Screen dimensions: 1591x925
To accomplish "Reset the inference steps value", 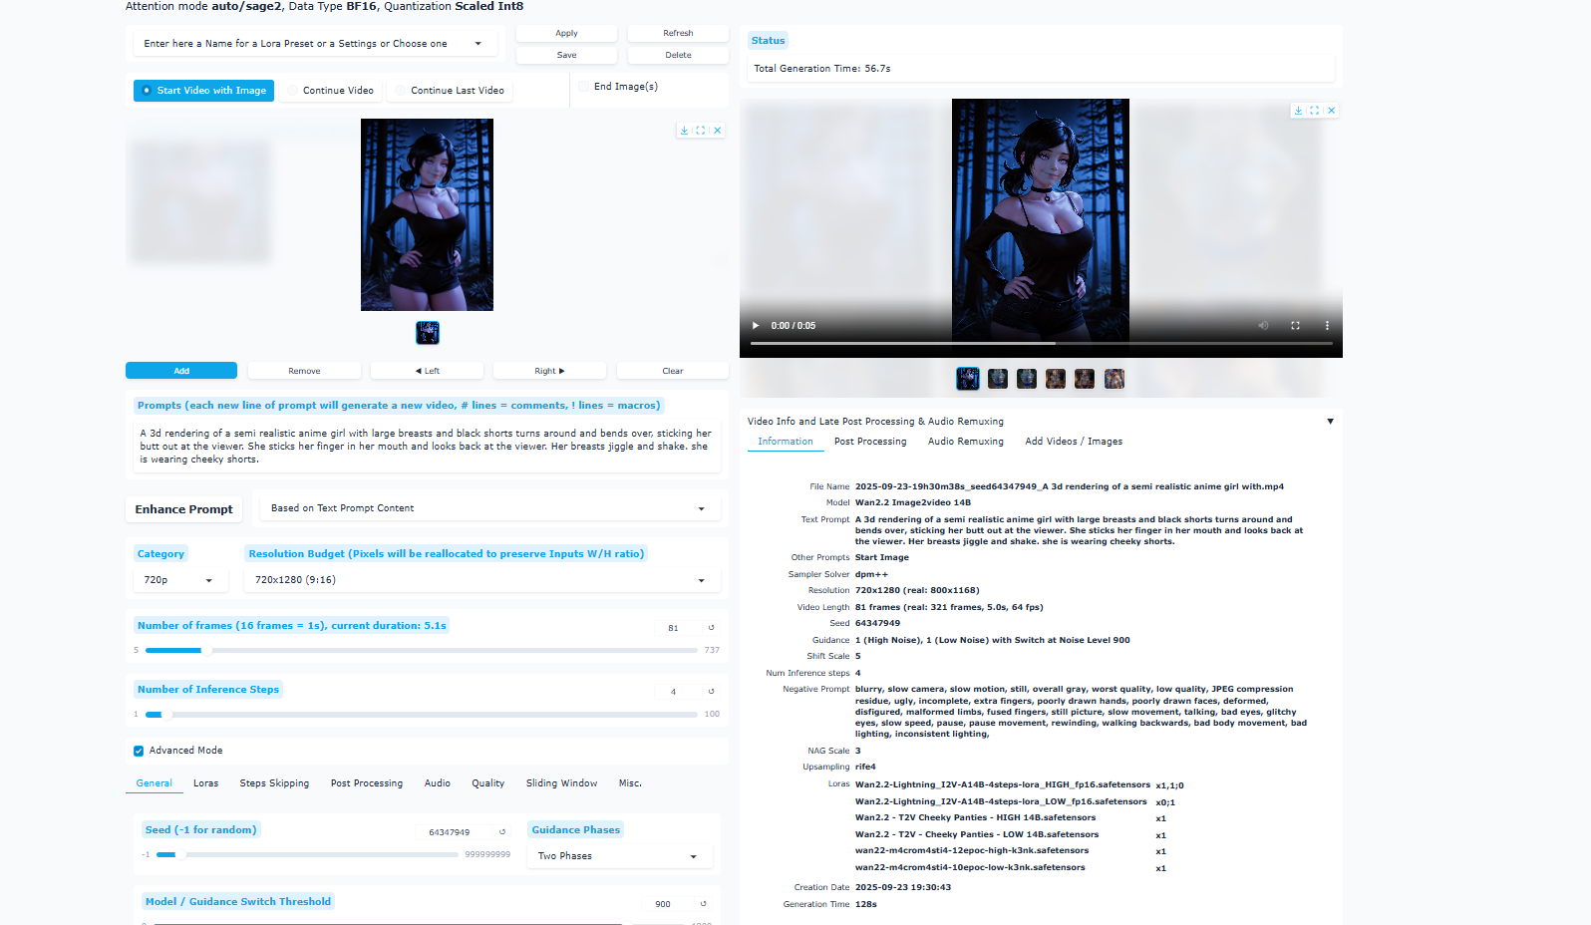I will point(711,692).
